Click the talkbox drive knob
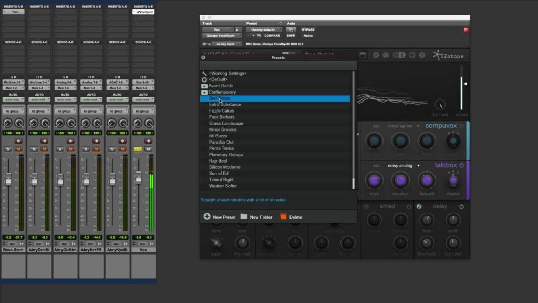This screenshot has width=538, height=303. click(x=374, y=180)
